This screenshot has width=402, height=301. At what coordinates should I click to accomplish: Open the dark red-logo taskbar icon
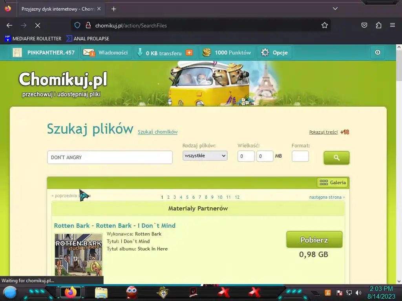click(193, 292)
